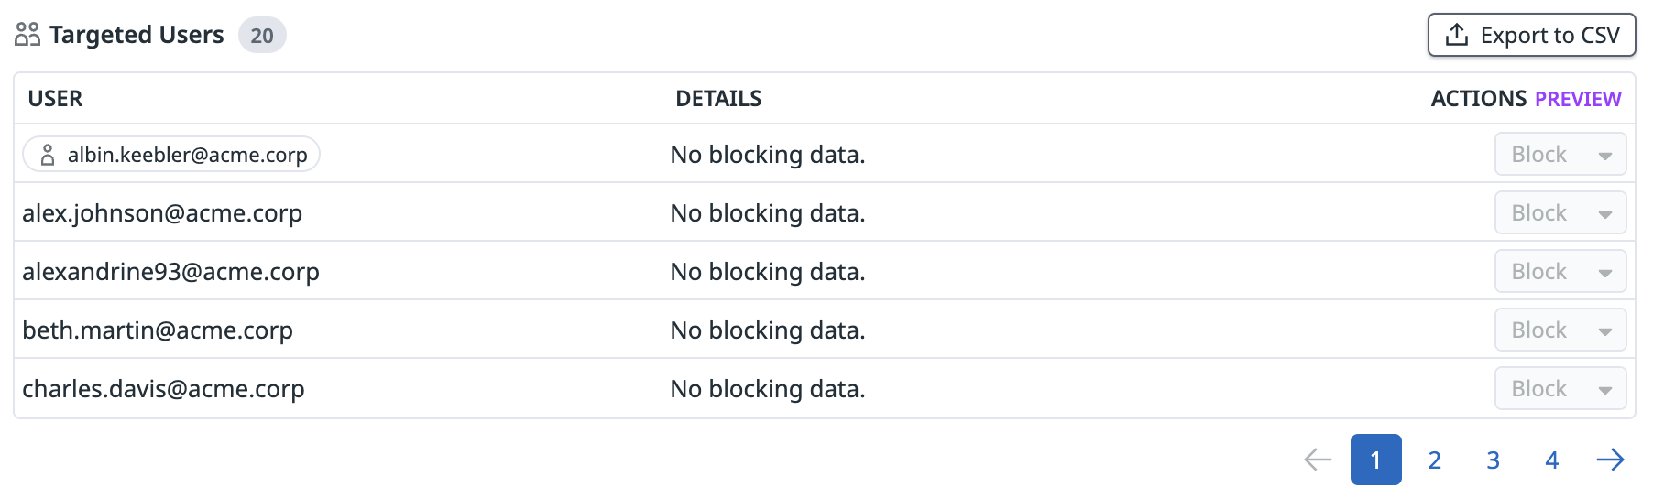
Task: Export to CSV button
Action: tap(1531, 35)
